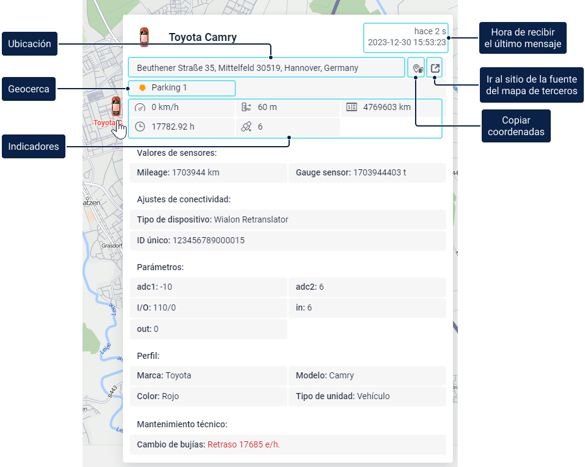
Task: Open third-party map source site icon
Action: (435, 68)
